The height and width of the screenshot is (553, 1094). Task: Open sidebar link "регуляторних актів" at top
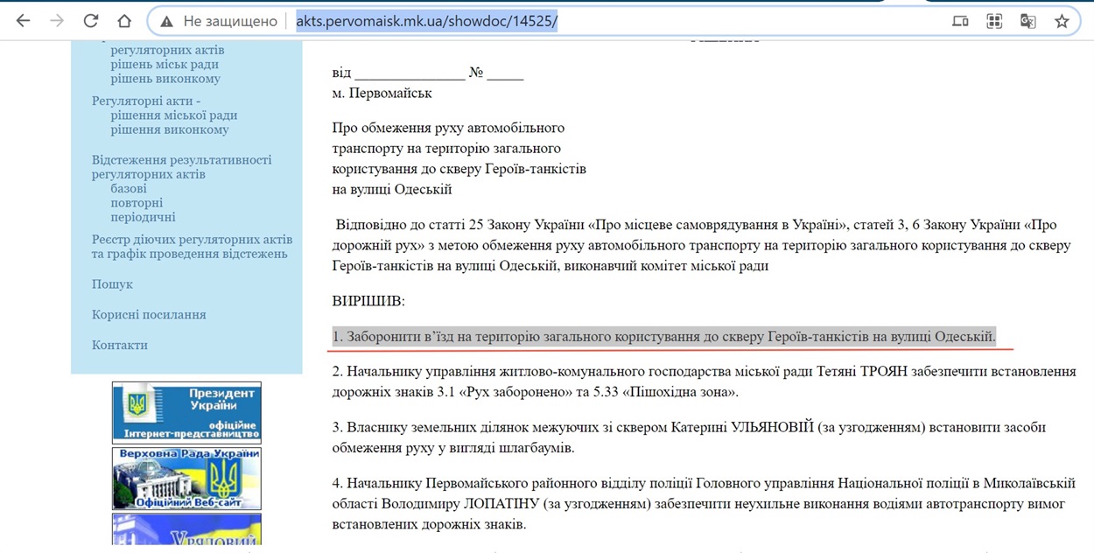(167, 50)
